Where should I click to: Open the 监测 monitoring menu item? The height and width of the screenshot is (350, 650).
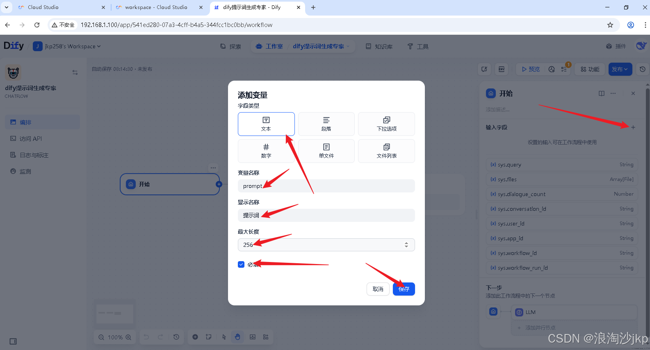(43, 172)
